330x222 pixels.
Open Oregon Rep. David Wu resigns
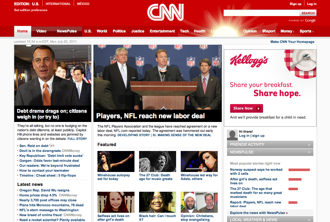(44, 190)
